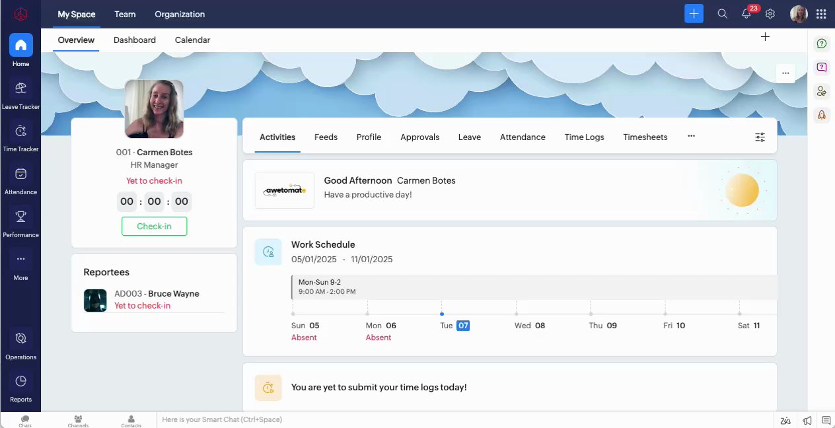Screen dimensions: 835x428
Task: Open Reports in sidebar
Action: pos(20,381)
